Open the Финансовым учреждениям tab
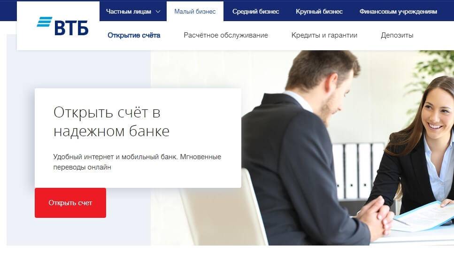 tap(398, 12)
